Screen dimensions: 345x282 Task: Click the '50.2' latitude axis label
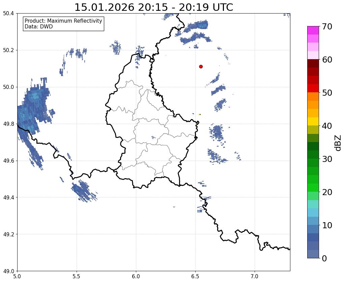(x=8, y=50)
